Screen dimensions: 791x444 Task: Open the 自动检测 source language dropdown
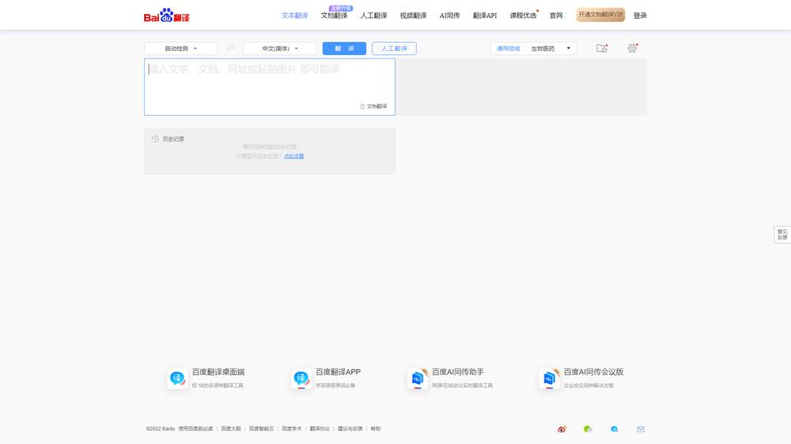pos(180,49)
